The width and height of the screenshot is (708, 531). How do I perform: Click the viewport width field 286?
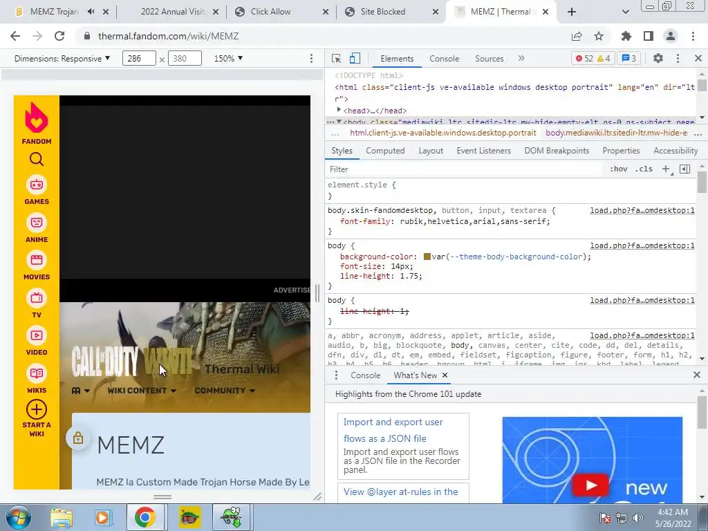click(139, 58)
